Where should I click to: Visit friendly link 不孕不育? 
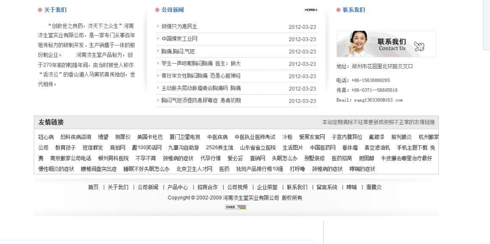(x=146, y=158)
